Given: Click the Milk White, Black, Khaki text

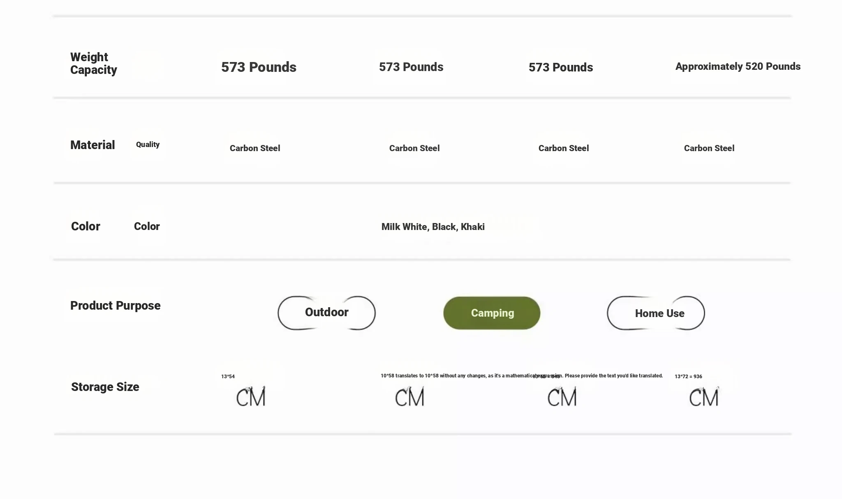Looking at the screenshot, I should [433, 227].
